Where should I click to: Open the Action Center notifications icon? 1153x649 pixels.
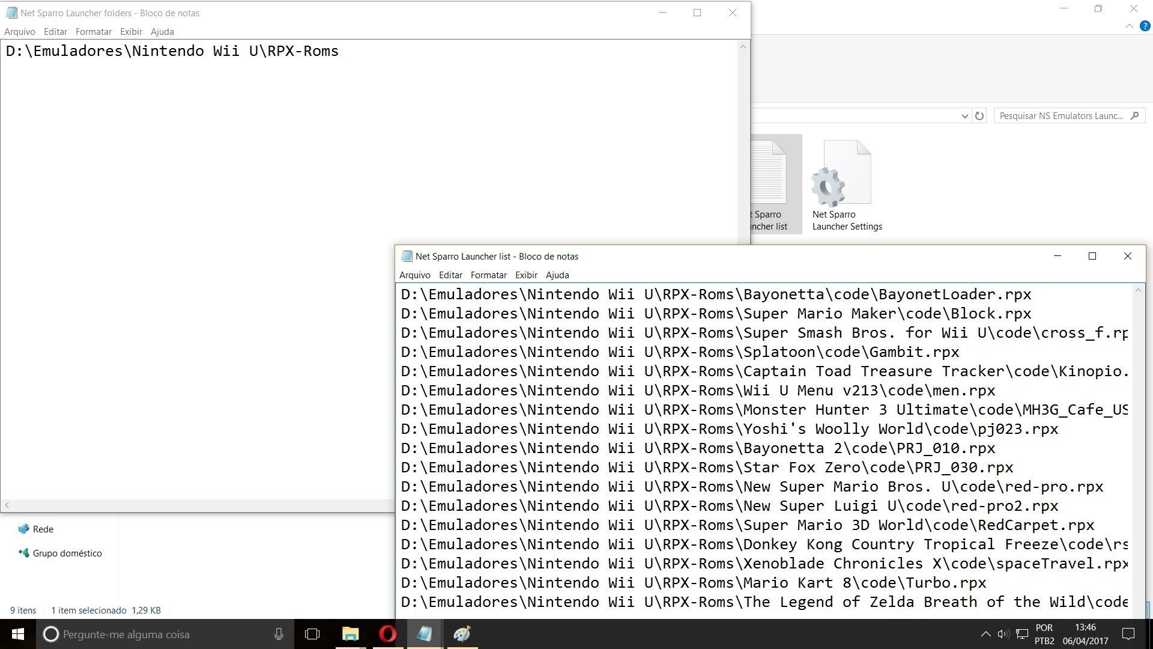(x=1128, y=634)
